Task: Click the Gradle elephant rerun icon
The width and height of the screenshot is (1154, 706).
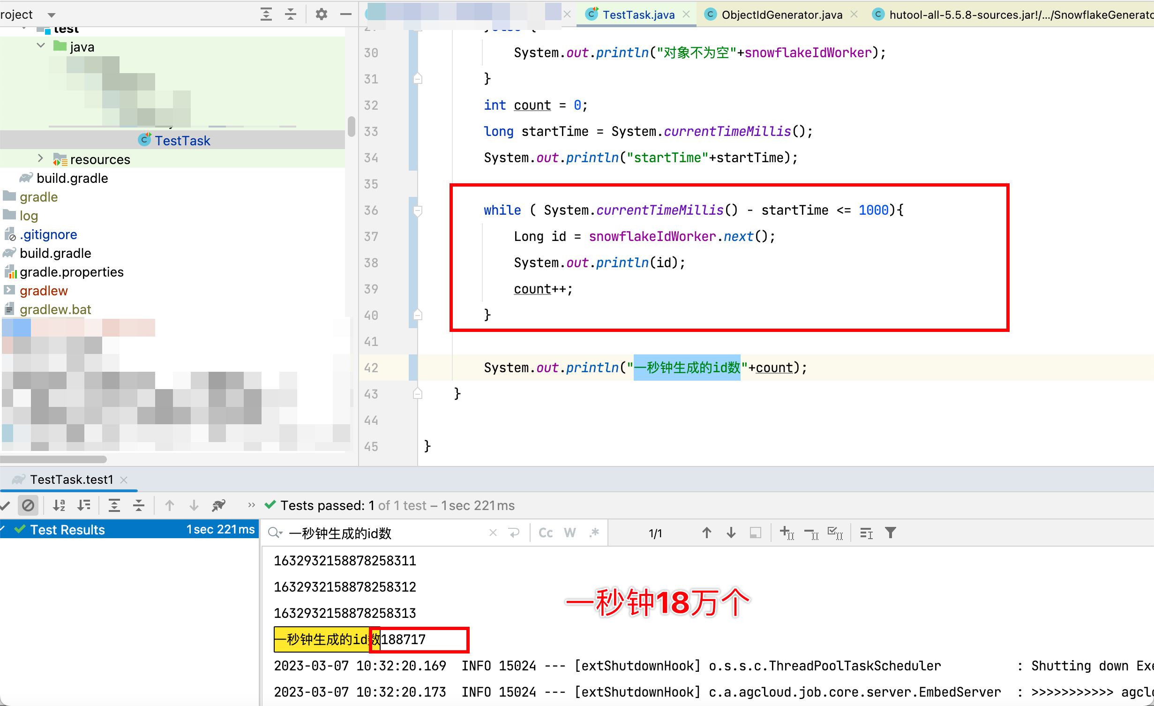Action: pyautogui.click(x=218, y=505)
